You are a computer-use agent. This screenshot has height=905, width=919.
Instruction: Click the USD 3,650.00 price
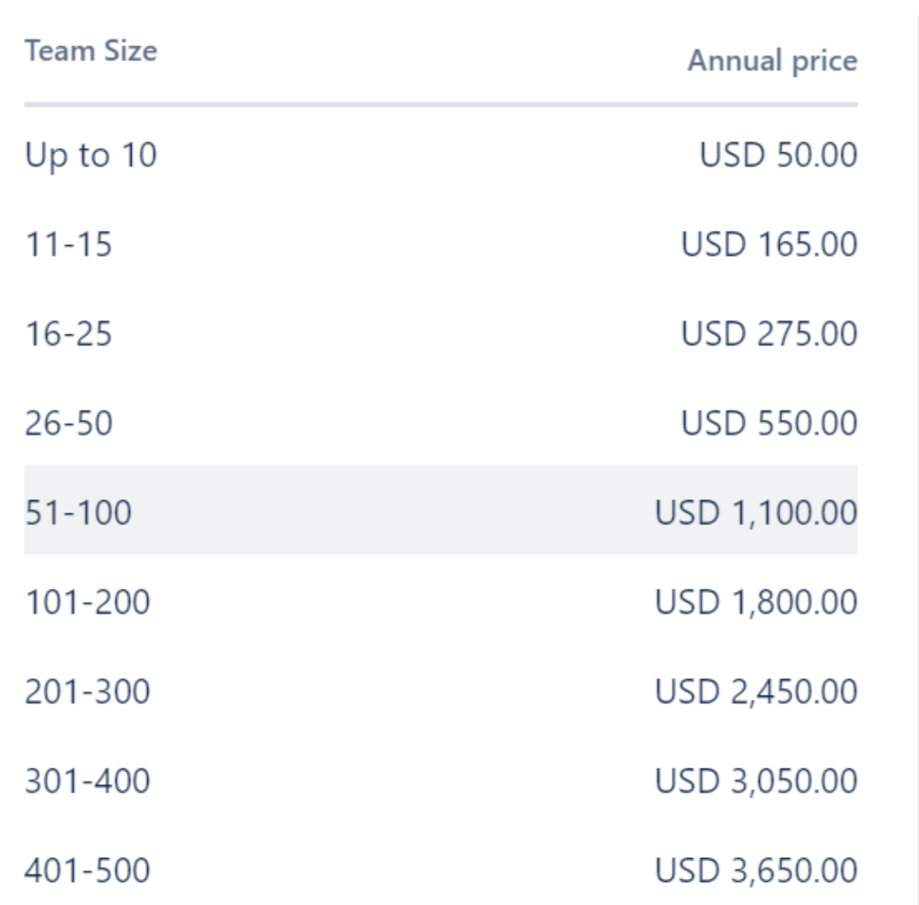tap(756, 869)
